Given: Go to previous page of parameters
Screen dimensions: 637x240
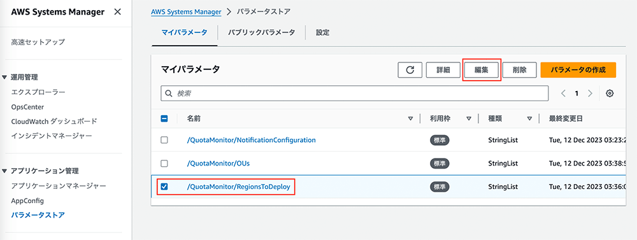Looking at the screenshot, I should point(564,94).
